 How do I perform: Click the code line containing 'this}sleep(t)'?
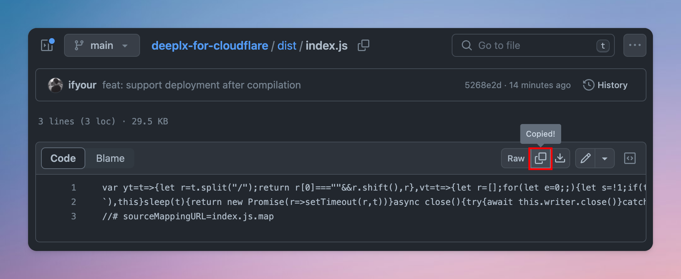click(x=374, y=202)
